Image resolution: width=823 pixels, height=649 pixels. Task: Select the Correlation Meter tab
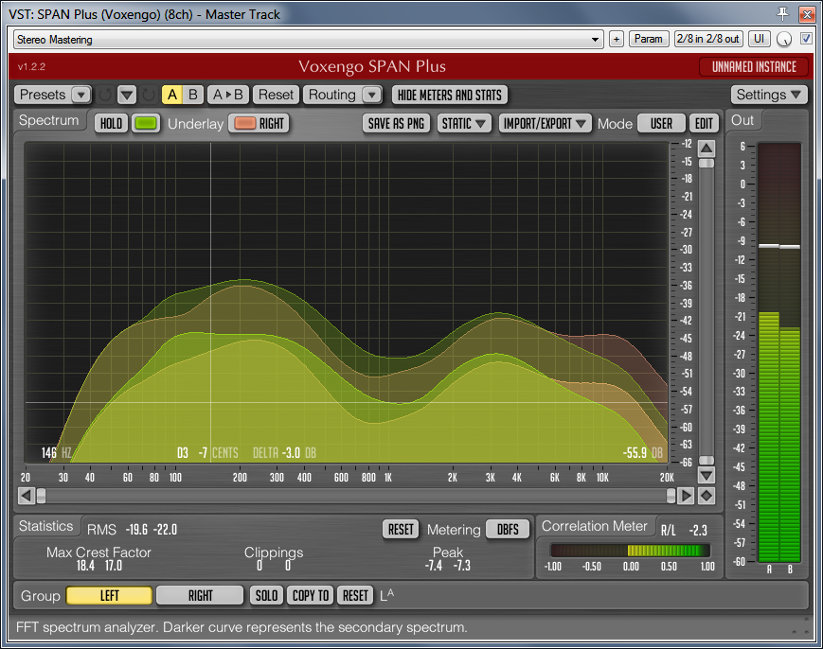[595, 526]
